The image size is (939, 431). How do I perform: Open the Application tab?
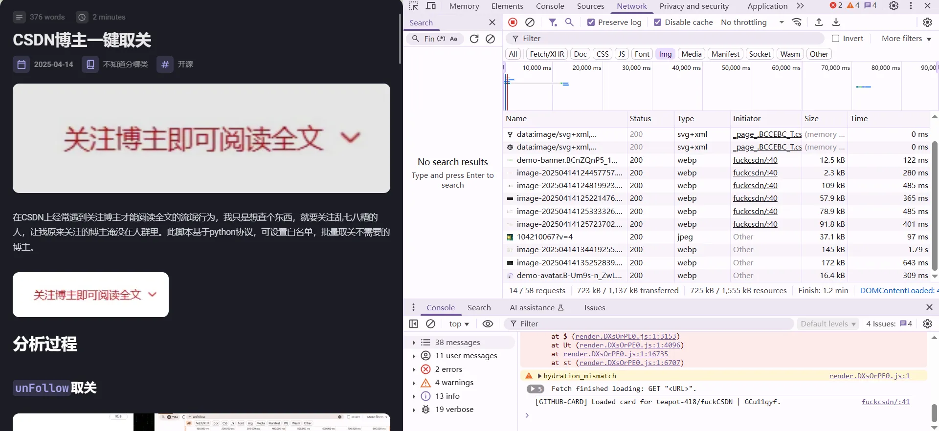point(767,6)
